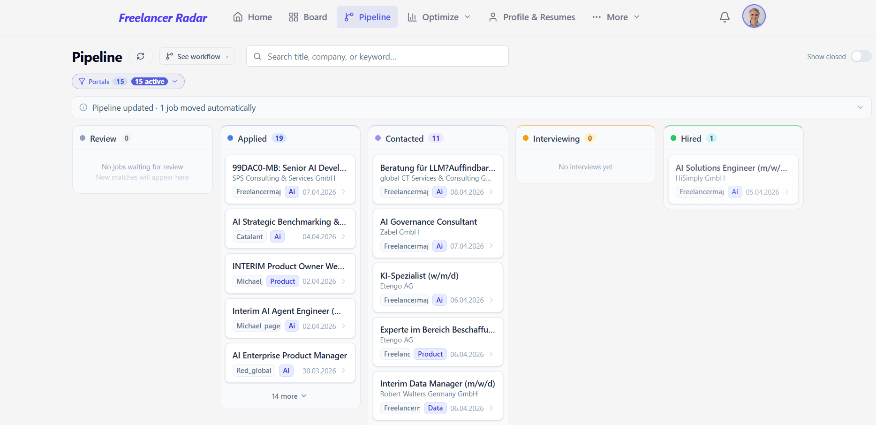Click arrow on AI Solutions Engineer card
The height and width of the screenshot is (425, 876).
pos(786,192)
